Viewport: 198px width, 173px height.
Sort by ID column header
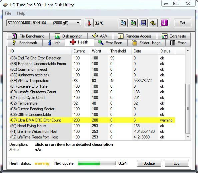coord(40,51)
